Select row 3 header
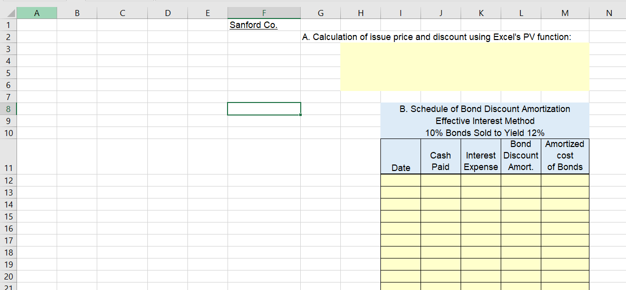Viewport: 626px width, 290px height. (x=9, y=49)
